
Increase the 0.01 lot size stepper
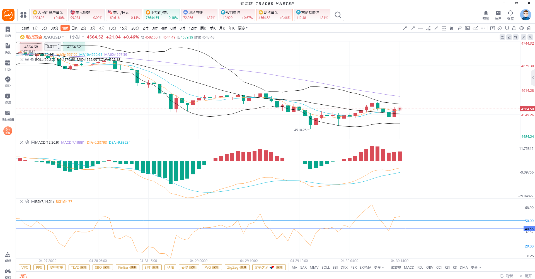click(59, 45)
